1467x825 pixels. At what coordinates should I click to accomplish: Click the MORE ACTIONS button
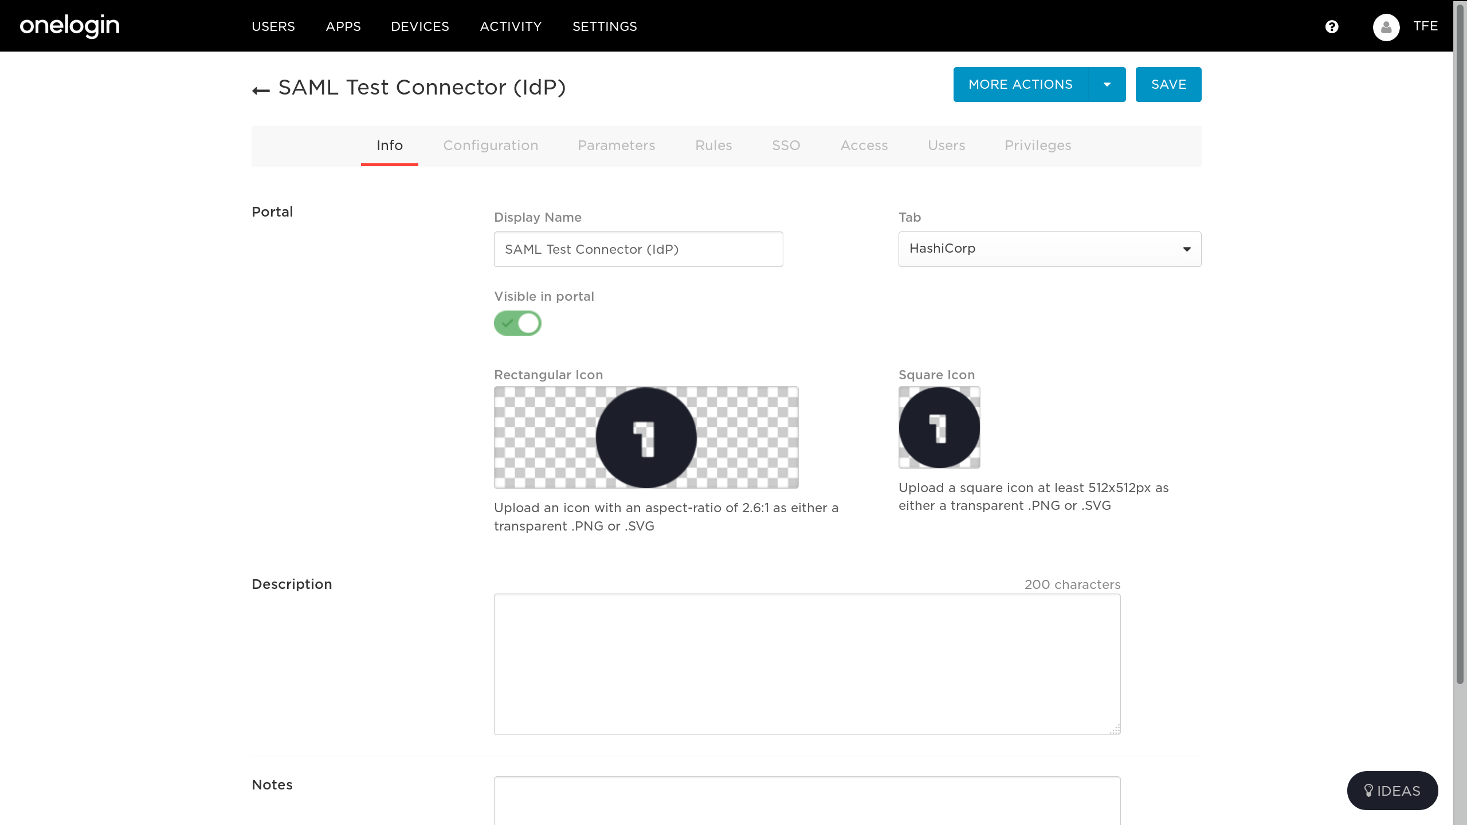coord(1020,85)
